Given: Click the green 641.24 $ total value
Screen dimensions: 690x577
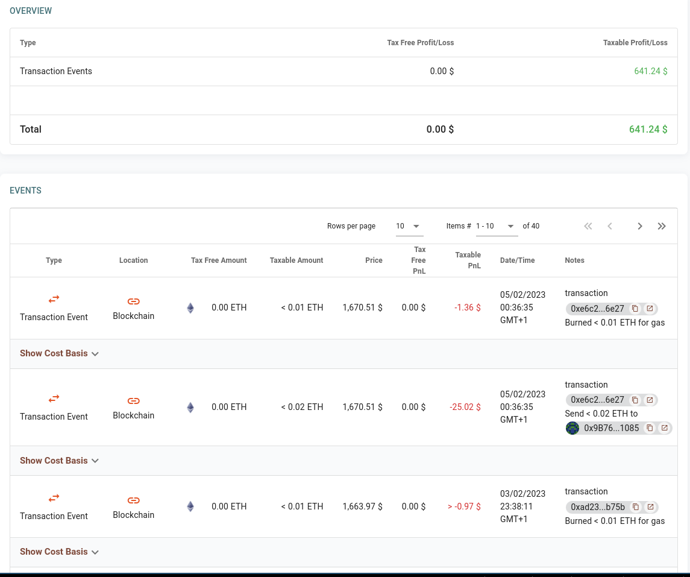Looking at the screenshot, I should (648, 129).
